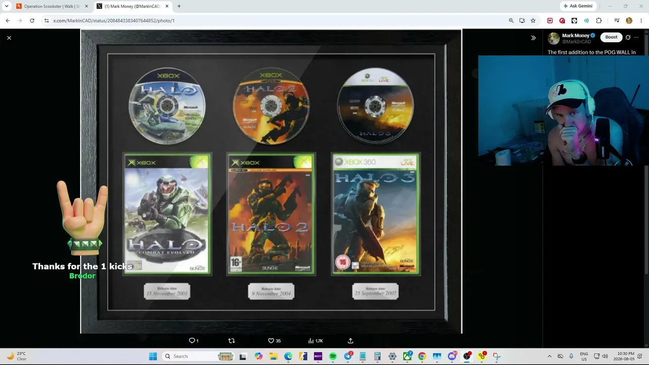Viewport: 649px width, 365px height.
Task: Like the tweet with the heart icon
Action: coord(274,341)
